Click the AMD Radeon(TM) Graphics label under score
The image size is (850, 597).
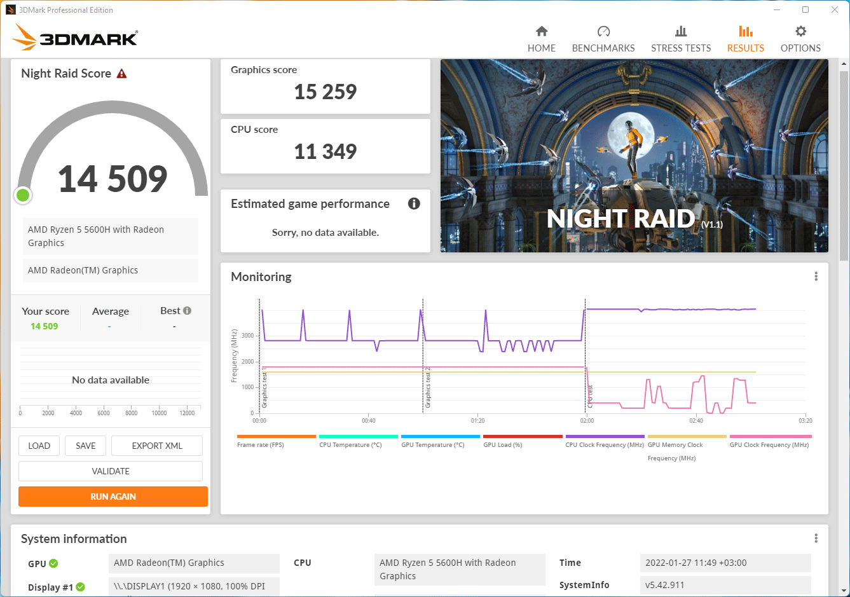[111, 270]
